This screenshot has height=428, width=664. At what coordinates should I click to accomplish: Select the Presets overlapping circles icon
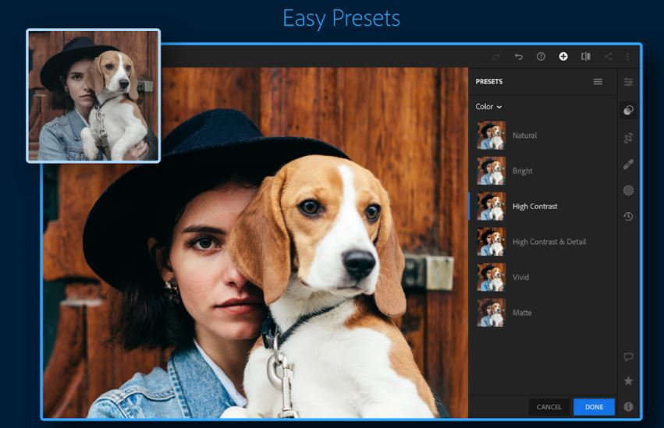[x=628, y=111]
